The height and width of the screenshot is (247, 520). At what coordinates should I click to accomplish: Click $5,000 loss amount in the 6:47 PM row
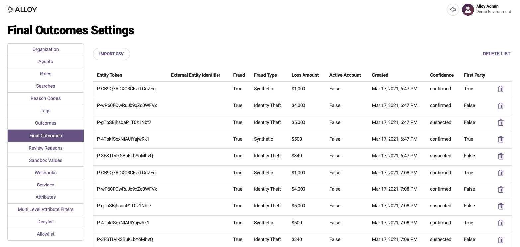[x=298, y=122]
